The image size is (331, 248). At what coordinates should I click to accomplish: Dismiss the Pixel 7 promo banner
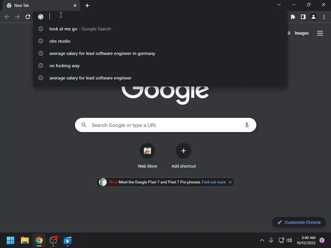pyautogui.click(x=230, y=182)
